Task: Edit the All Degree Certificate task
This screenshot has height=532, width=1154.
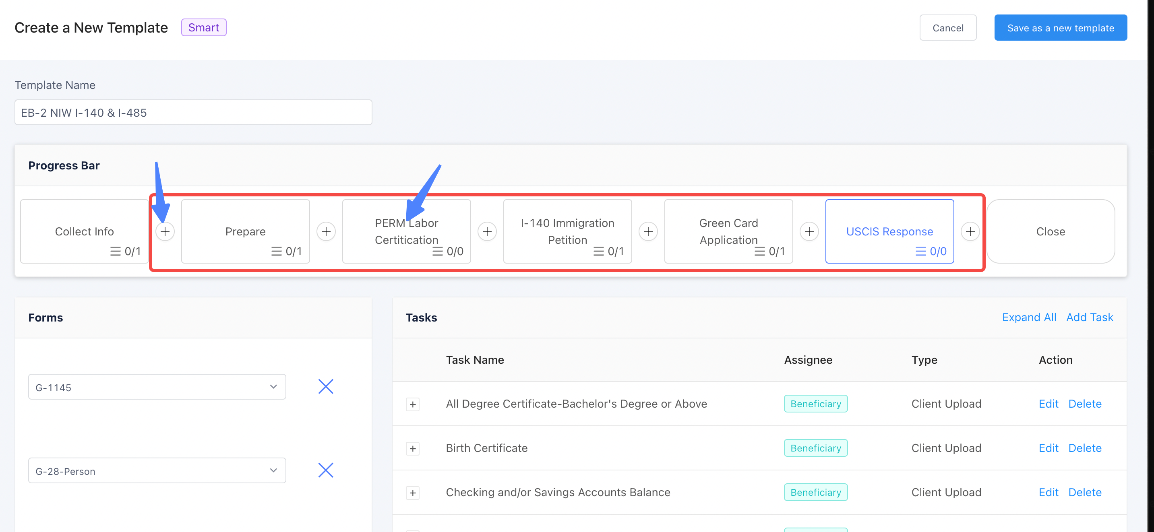Action: click(x=1048, y=404)
